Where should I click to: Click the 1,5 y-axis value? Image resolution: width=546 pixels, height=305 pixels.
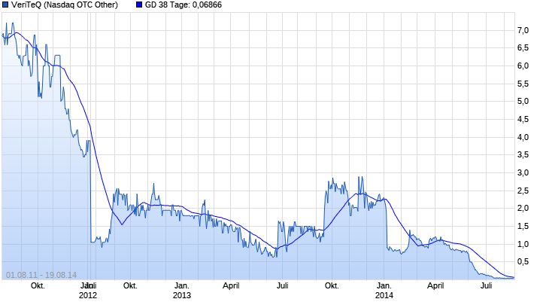click(x=523, y=226)
